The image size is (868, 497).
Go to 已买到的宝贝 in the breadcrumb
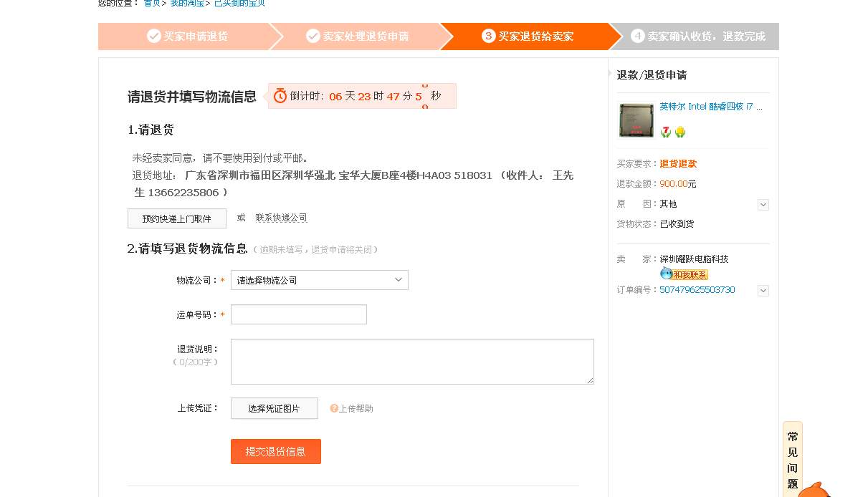pos(240,4)
